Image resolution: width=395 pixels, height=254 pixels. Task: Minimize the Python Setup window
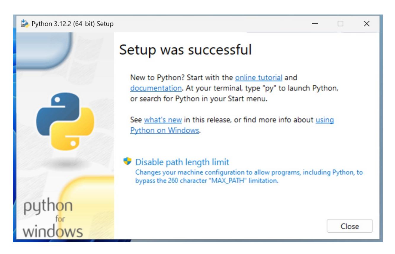[x=315, y=24]
